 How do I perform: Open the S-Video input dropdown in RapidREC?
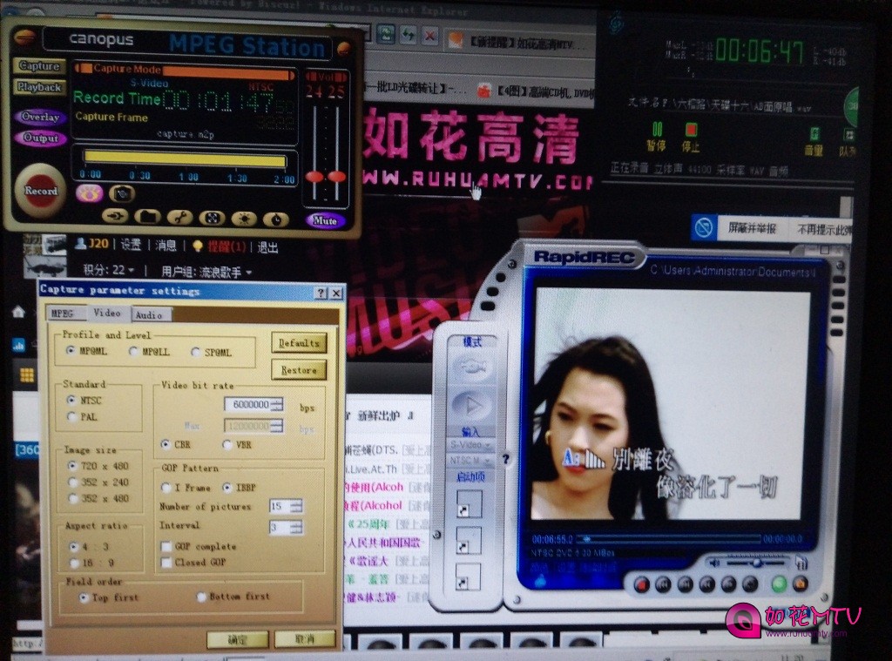(470, 444)
